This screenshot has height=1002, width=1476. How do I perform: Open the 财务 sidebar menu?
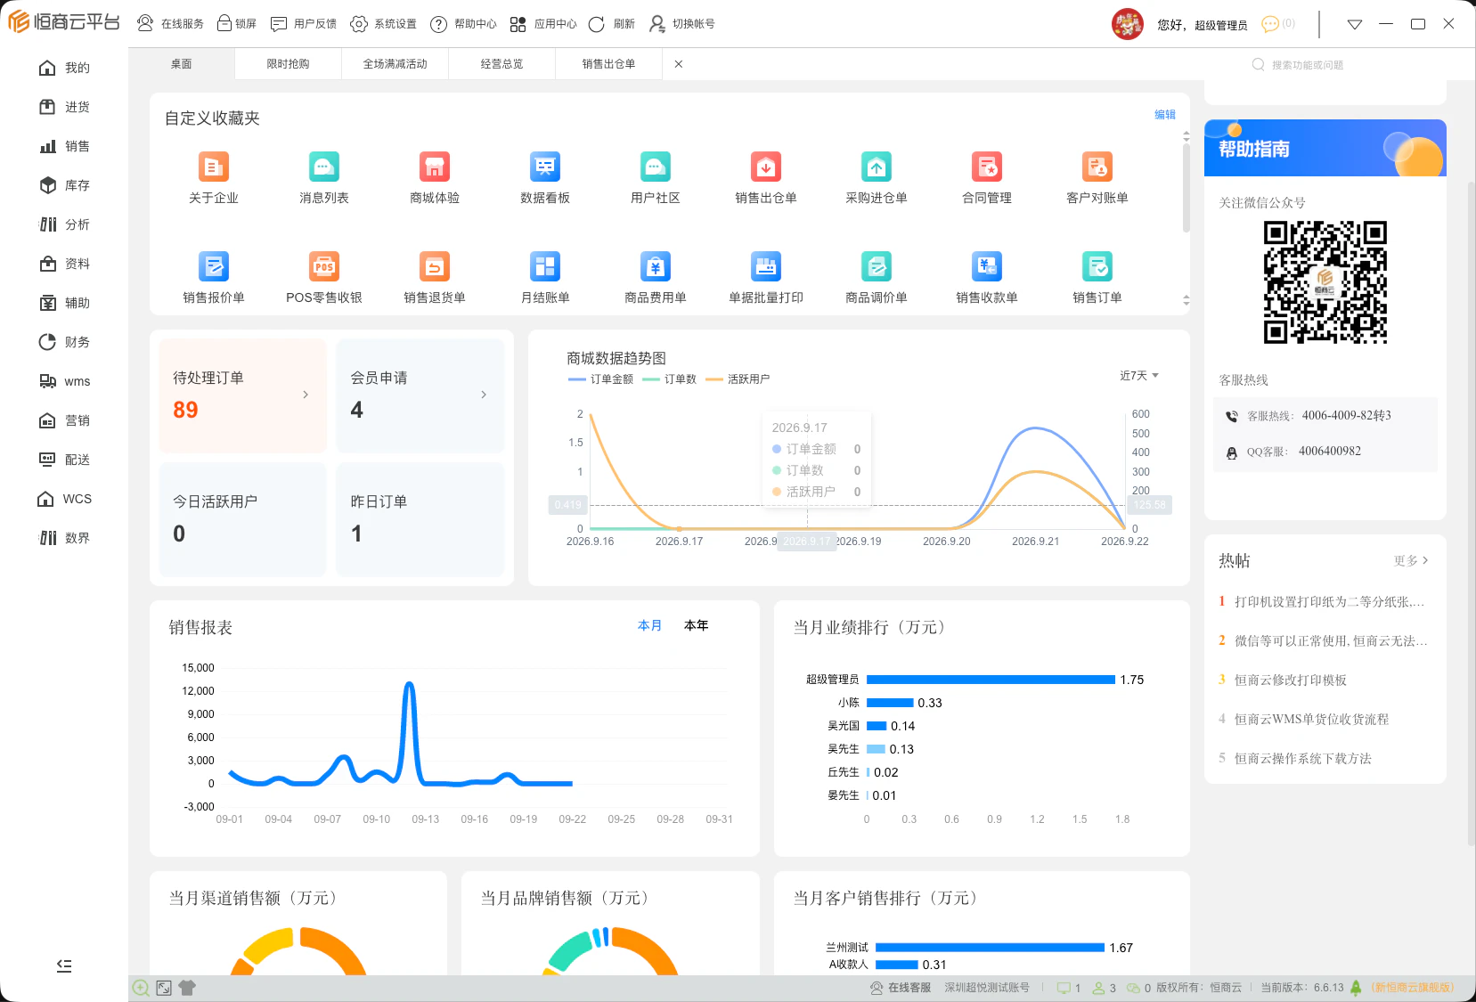[64, 342]
